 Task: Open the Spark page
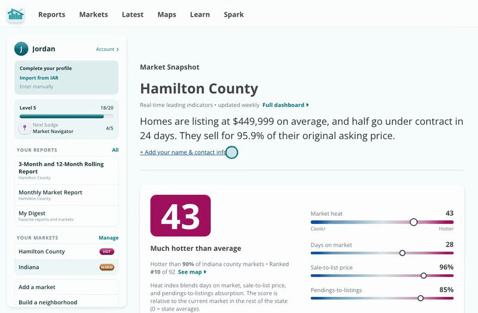[234, 14]
